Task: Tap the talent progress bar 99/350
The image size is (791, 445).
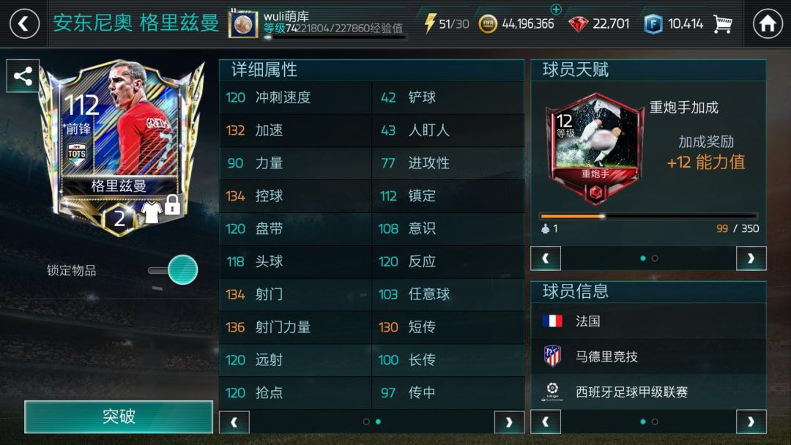Action: tap(648, 216)
